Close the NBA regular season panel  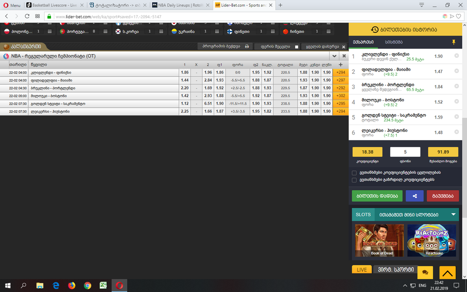click(x=344, y=56)
